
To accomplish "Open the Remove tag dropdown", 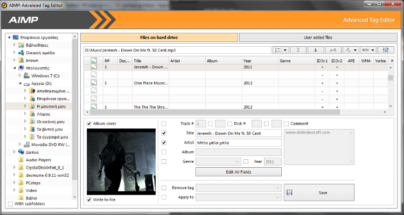I will point(239,188).
